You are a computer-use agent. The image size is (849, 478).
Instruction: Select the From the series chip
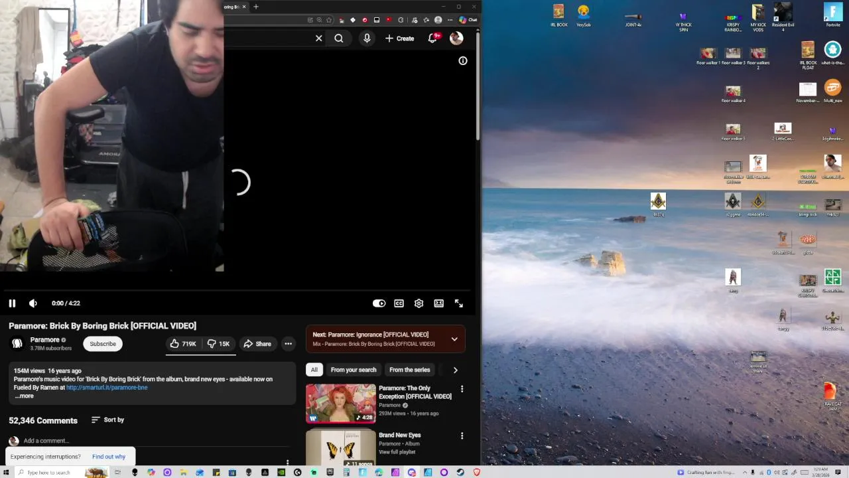coord(409,370)
